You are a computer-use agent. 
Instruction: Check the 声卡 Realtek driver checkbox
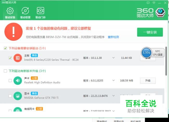(10, 81)
